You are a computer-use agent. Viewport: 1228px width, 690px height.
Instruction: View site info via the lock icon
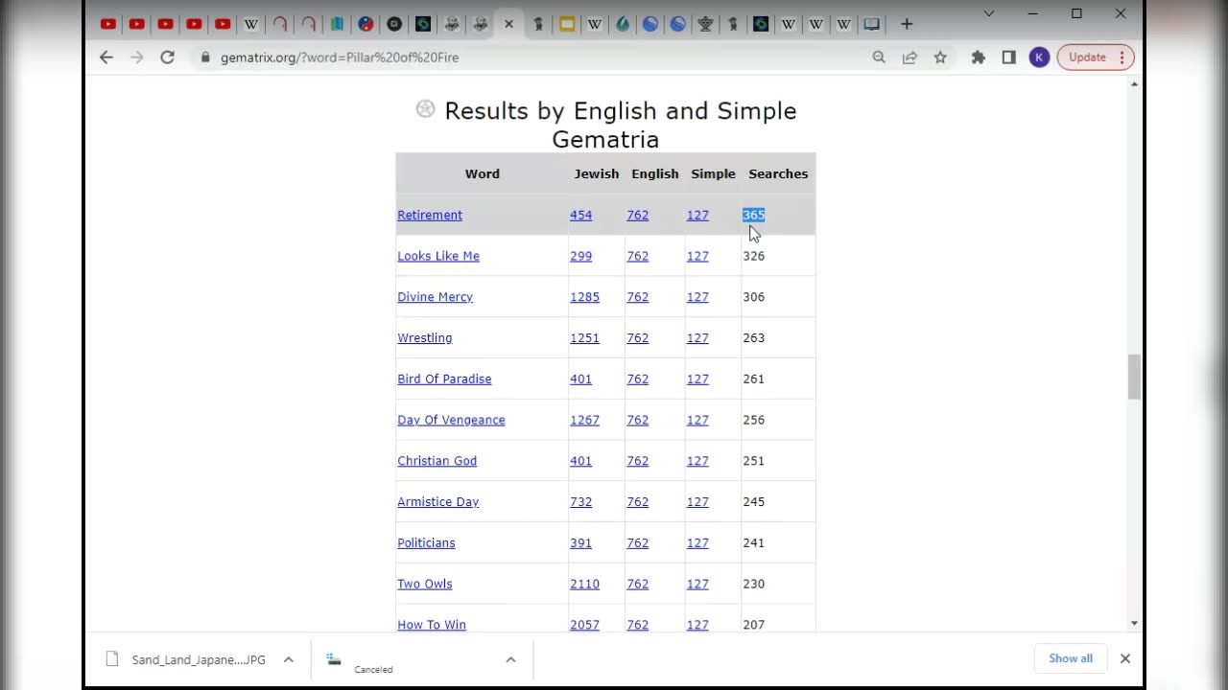(x=204, y=57)
